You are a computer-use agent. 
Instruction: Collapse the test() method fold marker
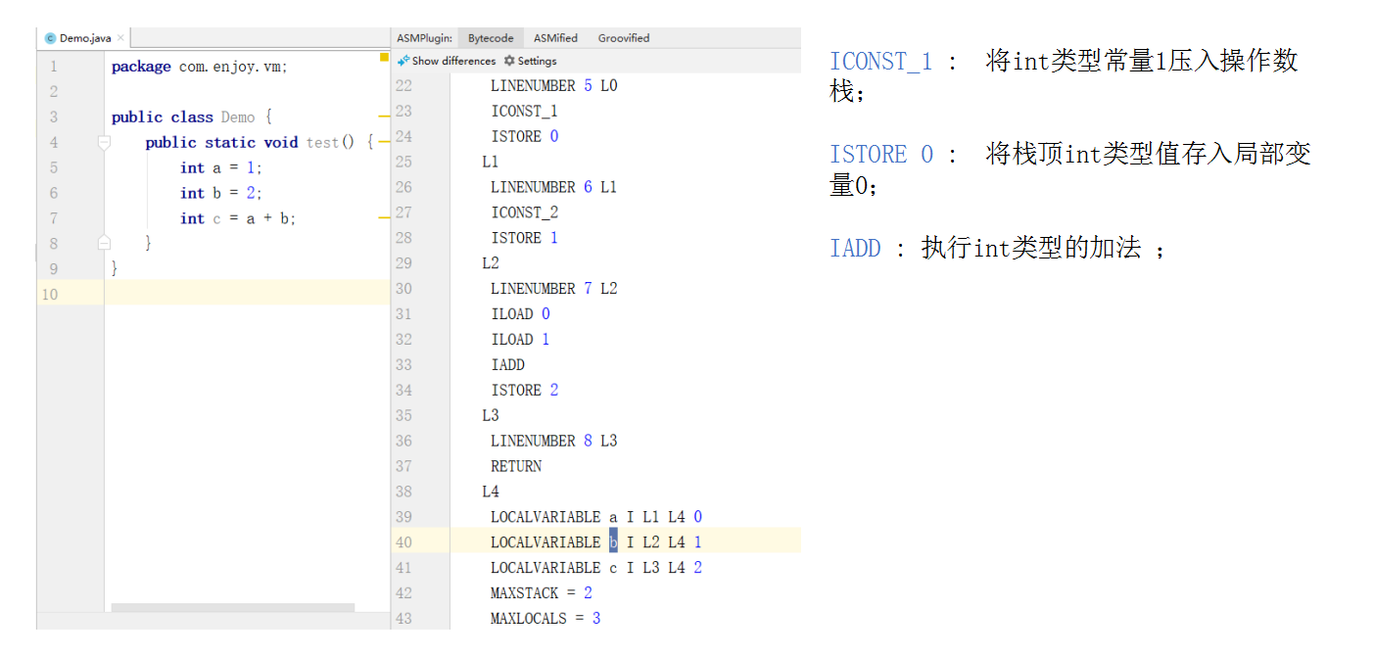(104, 143)
